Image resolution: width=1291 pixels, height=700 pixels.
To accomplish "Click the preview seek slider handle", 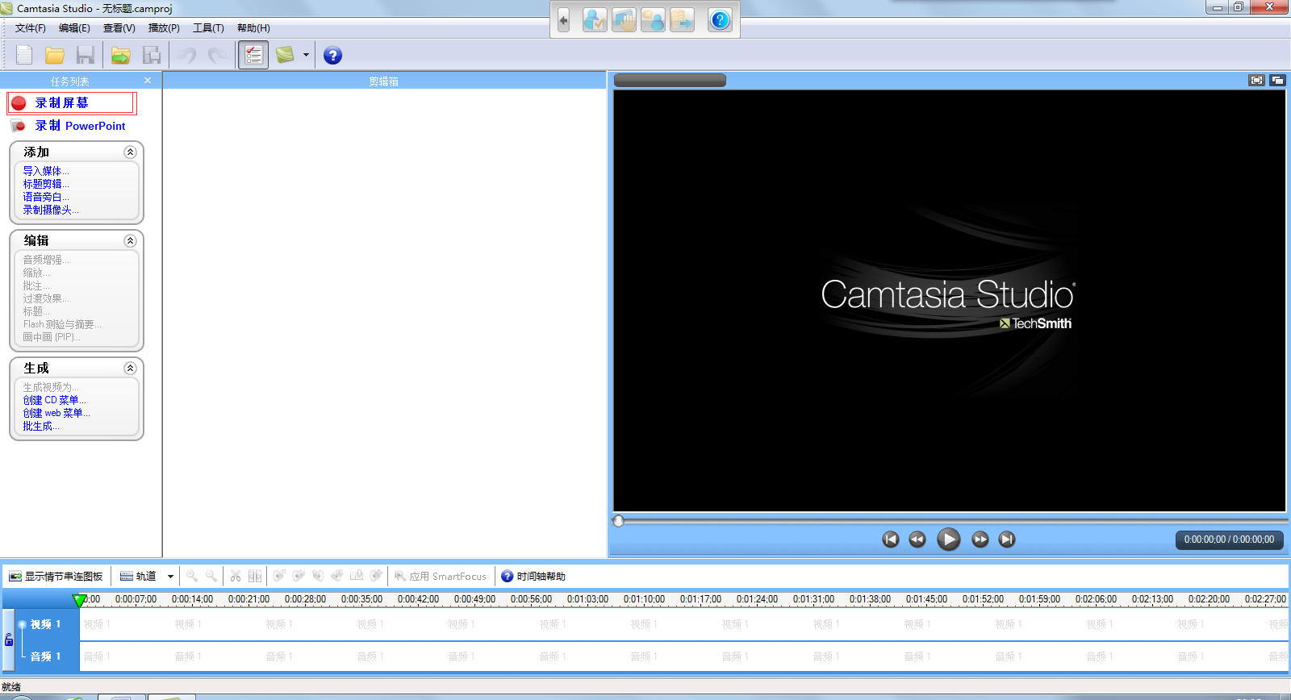I will [x=619, y=521].
